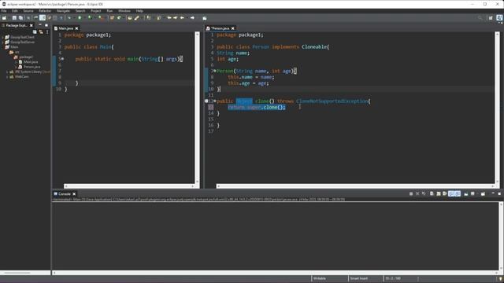Image resolution: width=504 pixels, height=283 pixels.
Task: Click the override marker at line 12
Action: point(206,101)
